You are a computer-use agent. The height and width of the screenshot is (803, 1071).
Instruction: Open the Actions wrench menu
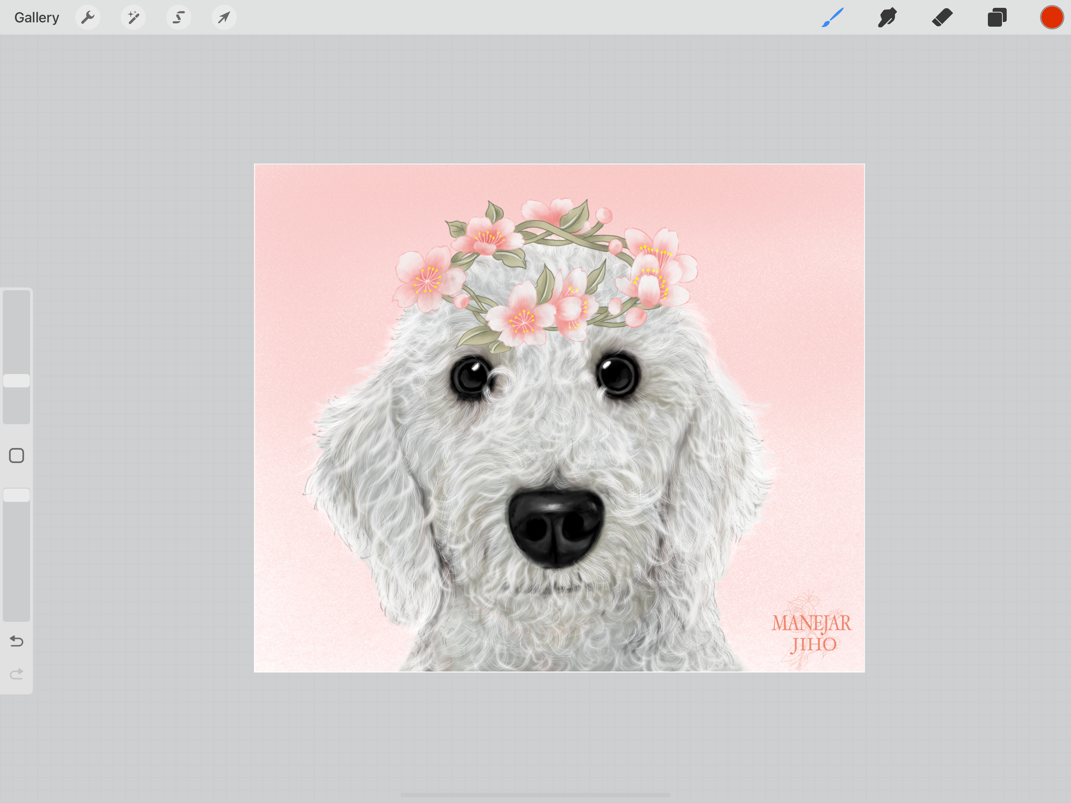click(x=88, y=17)
